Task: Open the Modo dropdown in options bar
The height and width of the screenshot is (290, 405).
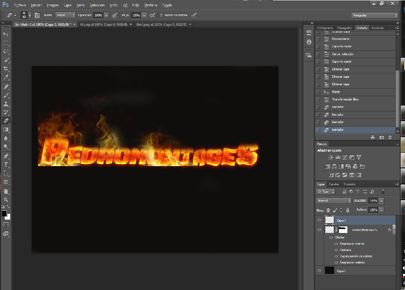Action: [x=65, y=15]
